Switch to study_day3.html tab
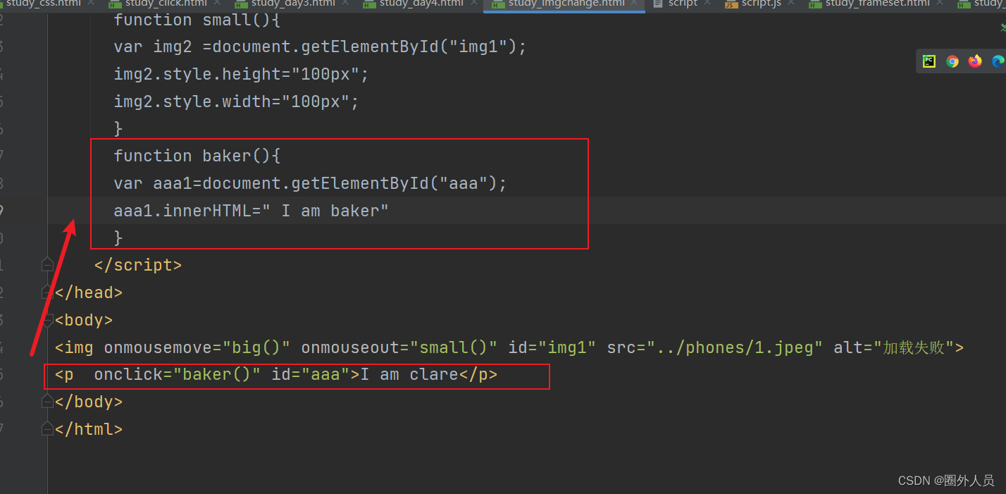This screenshot has height=494, width=1006. click(293, 4)
